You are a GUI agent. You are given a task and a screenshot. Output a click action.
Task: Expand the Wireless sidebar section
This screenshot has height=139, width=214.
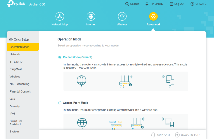(x=15, y=77)
